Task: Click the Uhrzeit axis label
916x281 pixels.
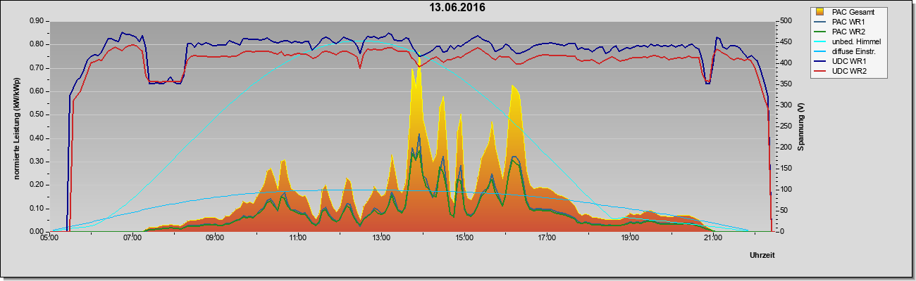Action: coord(763,256)
